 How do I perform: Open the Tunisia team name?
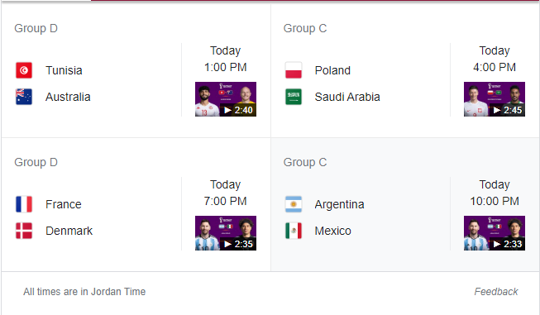(64, 70)
